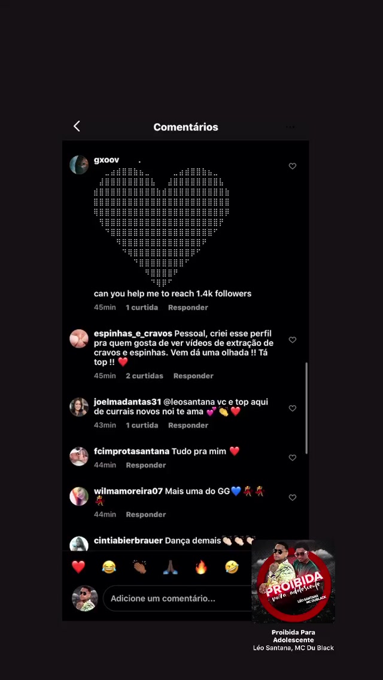
Task: Go back using the left arrow
Action: click(x=77, y=126)
